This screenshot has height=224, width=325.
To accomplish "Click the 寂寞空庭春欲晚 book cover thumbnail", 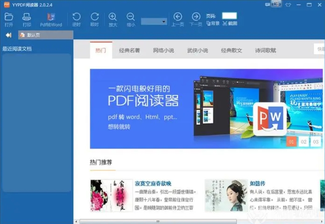I will pyautogui.click(x=111, y=195).
